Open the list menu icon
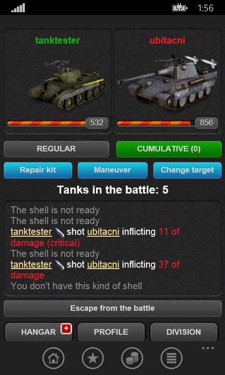The image size is (225, 375). click(x=172, y=358)
